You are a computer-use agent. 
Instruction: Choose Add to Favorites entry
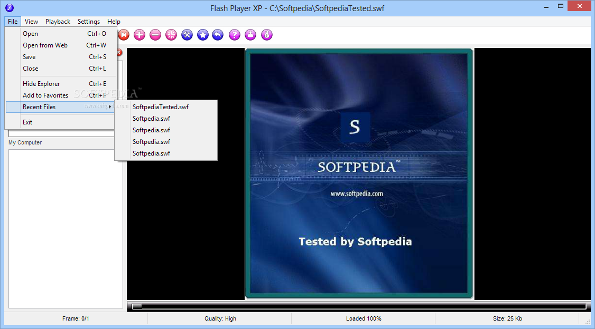pos(61,95)
